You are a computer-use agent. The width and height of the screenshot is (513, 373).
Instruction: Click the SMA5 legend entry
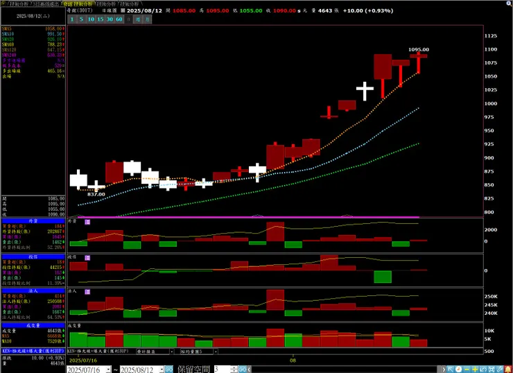click(x=33, y=29)
